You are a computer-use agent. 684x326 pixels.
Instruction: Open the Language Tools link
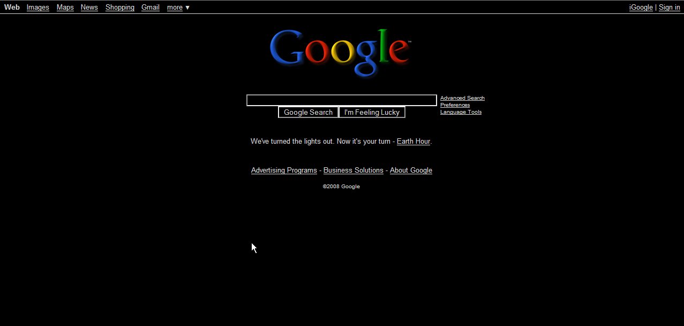461,112
